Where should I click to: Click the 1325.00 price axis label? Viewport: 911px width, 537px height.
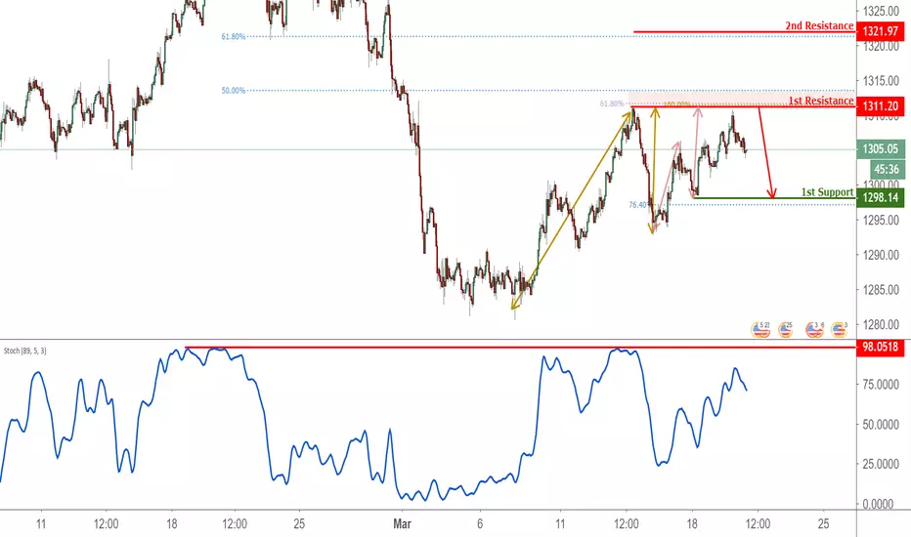880,11
